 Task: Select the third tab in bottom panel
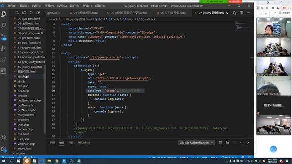coord(71,143)
